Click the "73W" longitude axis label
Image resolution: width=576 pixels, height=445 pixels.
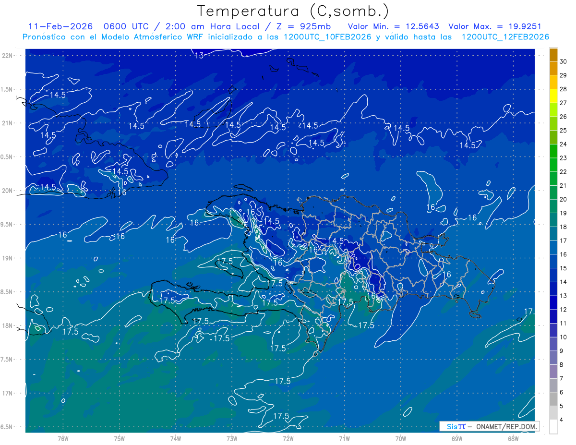click(232, 438)
